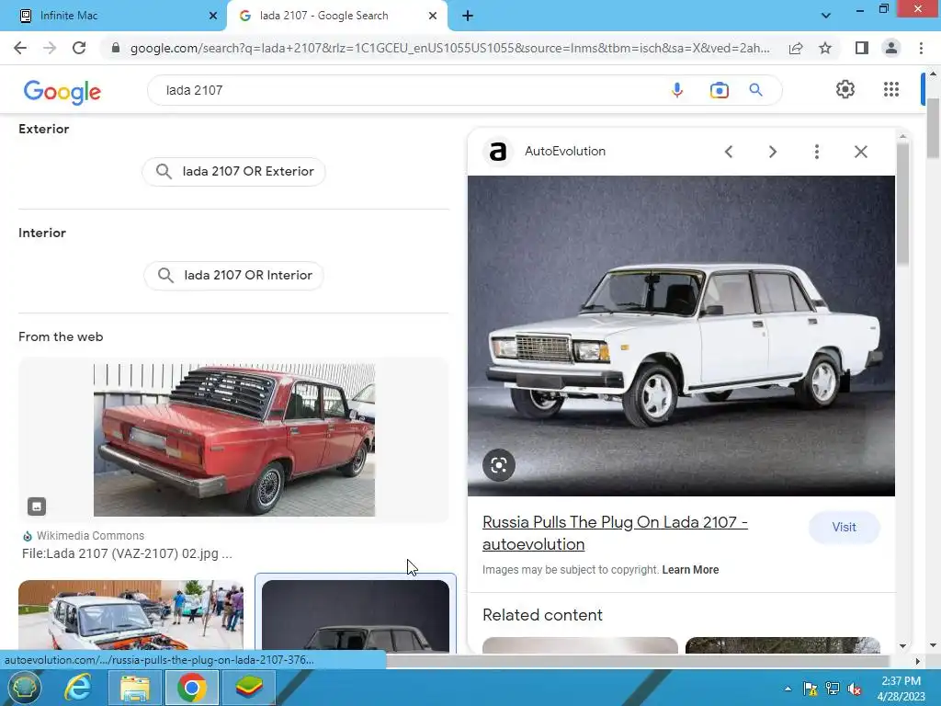
Task: Open the Google apps grid
Action: pos(891,89)
